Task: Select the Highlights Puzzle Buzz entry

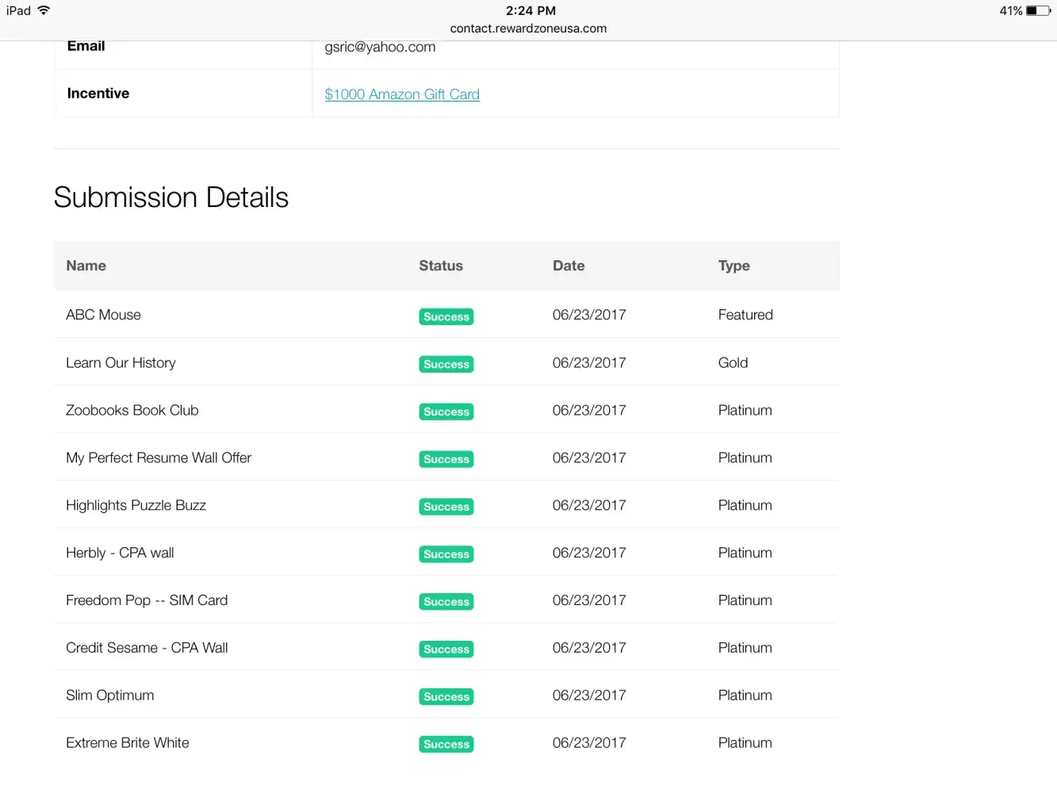Action: [136, 505]
